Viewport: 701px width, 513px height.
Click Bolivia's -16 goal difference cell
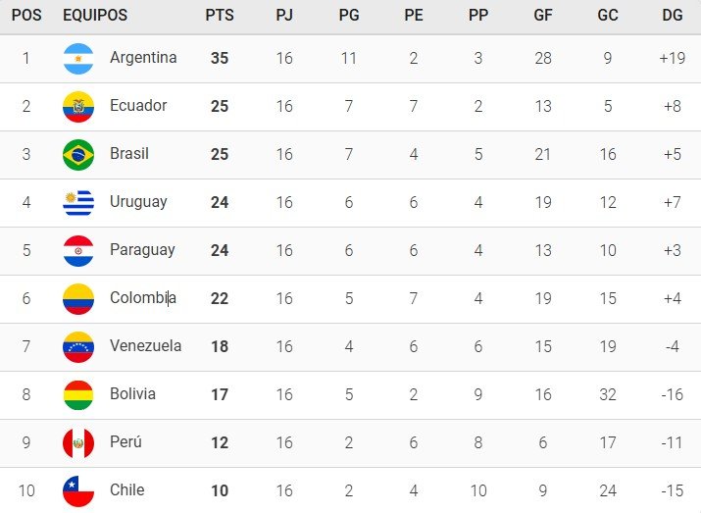673,394
